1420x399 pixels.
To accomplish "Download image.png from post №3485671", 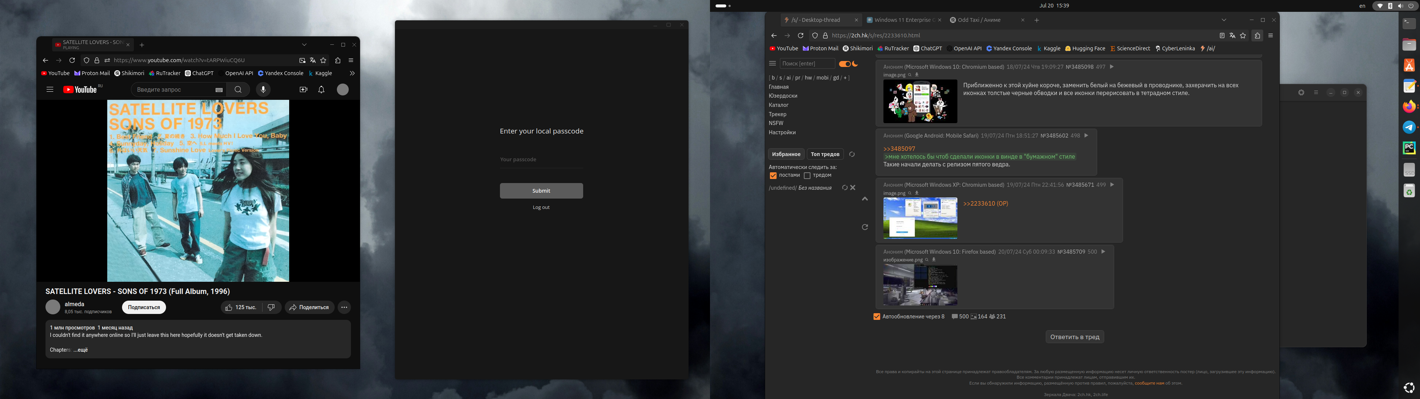I will pyautogui.click(x=917, y=193).
